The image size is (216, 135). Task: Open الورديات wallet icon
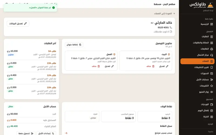(x=212, y=104)
